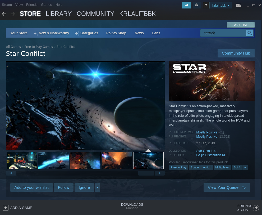
Task: Open the Steam menu
Action: click(x=7, y=5)
